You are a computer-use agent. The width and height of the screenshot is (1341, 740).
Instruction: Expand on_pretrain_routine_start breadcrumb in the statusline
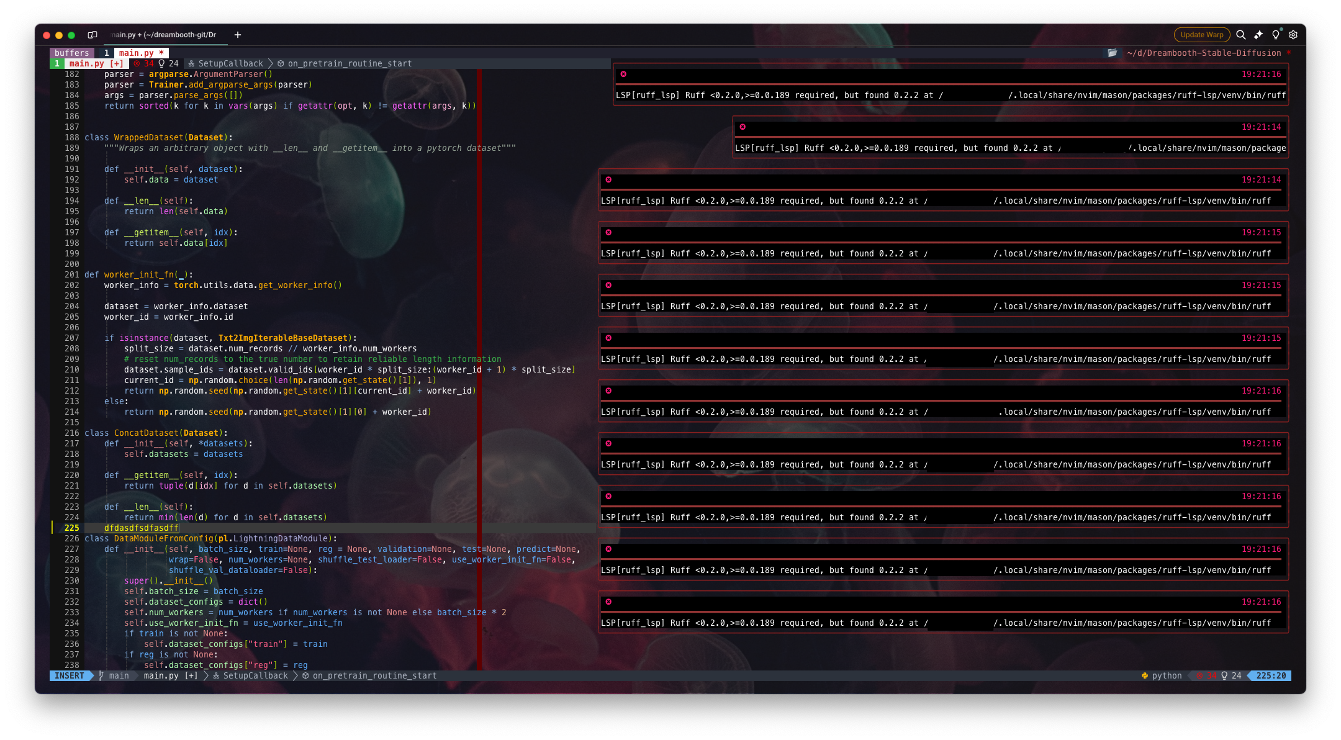[374, 675]
